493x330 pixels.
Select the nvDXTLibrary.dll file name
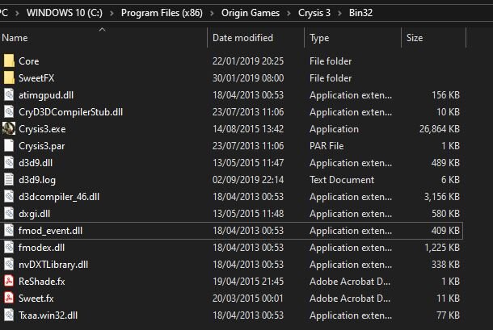point(53,265)
